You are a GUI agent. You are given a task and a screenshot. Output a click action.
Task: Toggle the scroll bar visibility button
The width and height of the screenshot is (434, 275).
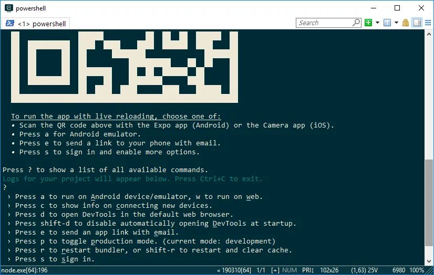[417, 23]
